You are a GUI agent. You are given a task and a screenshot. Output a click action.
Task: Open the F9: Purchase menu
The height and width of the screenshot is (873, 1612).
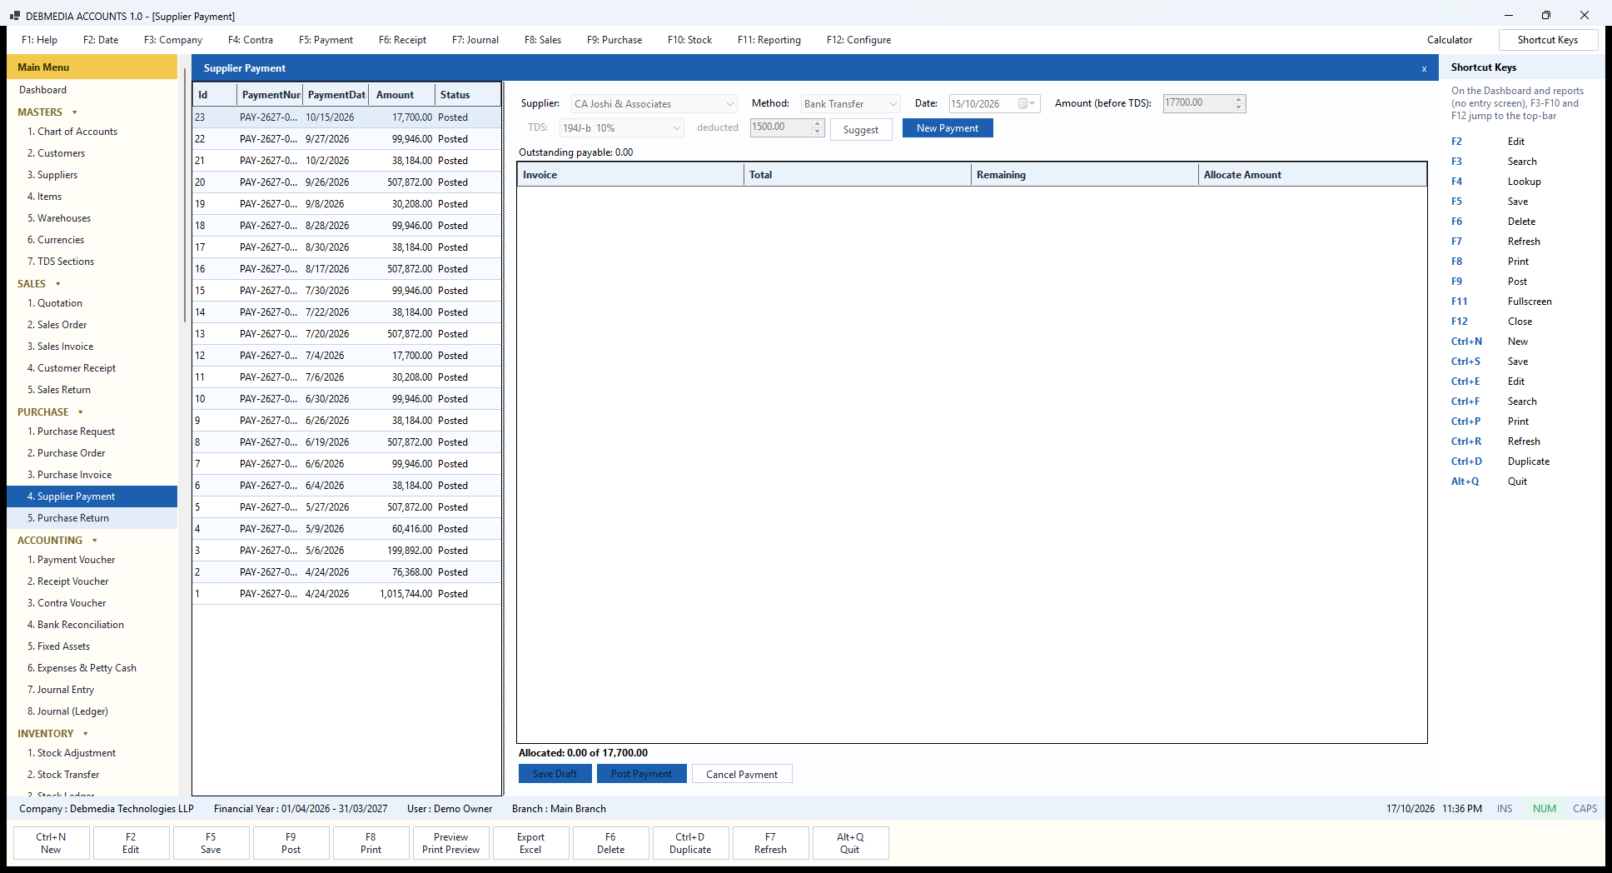(614, 40)
